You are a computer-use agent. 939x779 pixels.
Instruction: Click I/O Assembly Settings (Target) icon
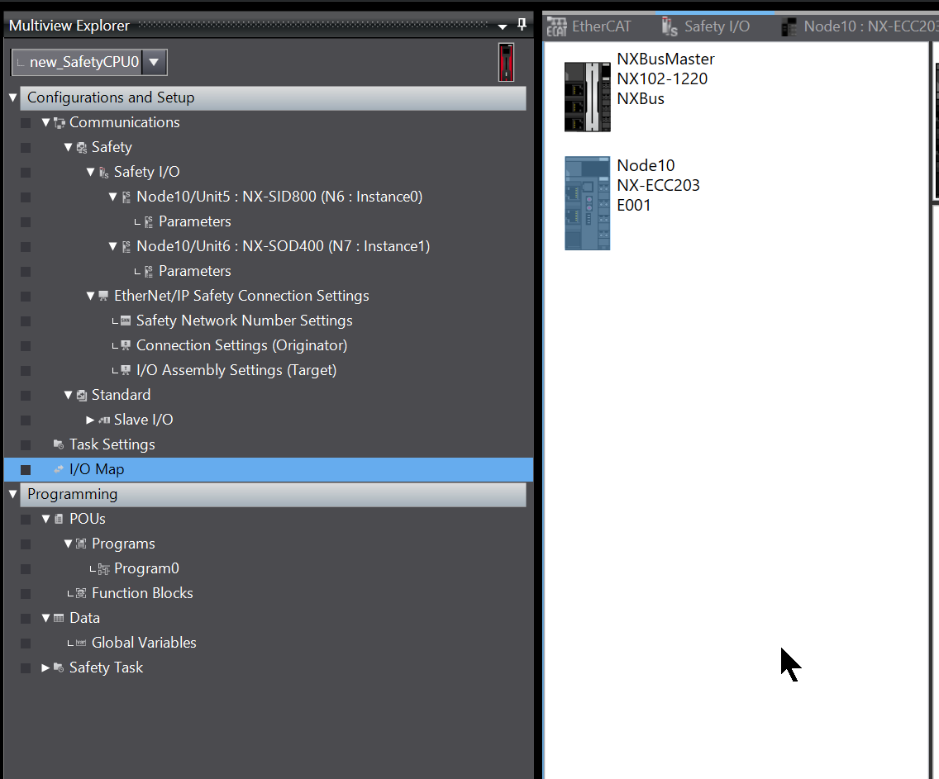point(125,370)
